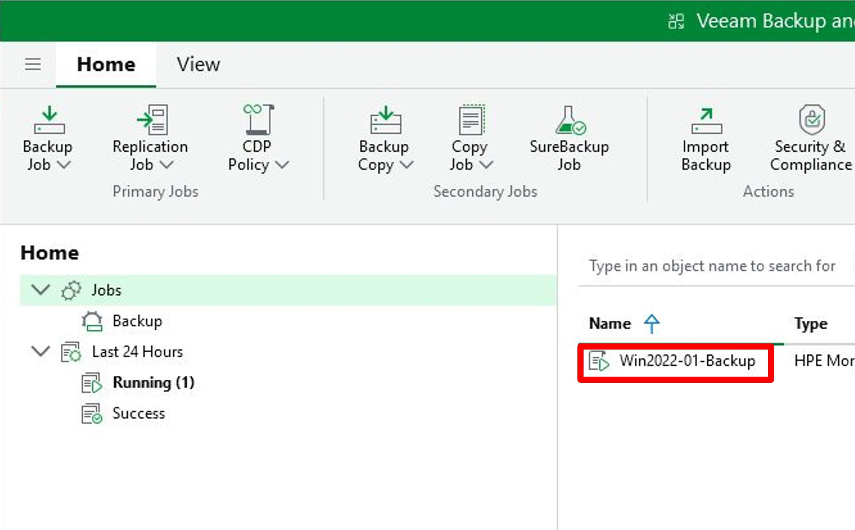
Task: Click the Backup Copy ribbon icon
Action: 386,120
